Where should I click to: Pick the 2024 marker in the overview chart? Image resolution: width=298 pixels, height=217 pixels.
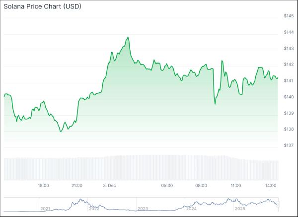(x=191, y=209)
